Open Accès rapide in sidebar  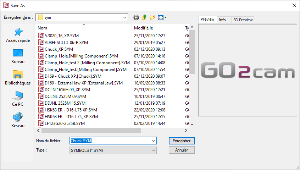(18, 35)
